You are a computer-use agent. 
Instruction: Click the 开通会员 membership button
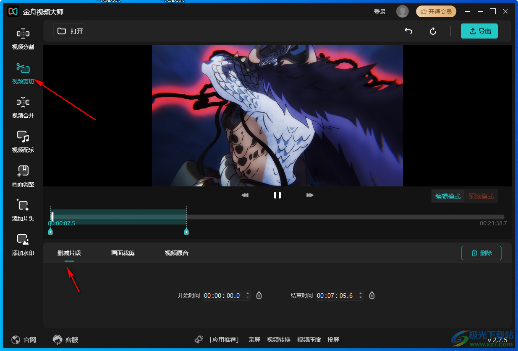436,12
